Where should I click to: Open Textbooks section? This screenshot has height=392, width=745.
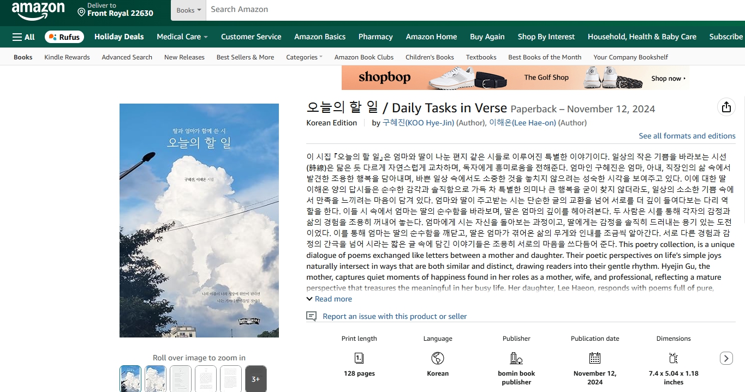coord(481,57)
